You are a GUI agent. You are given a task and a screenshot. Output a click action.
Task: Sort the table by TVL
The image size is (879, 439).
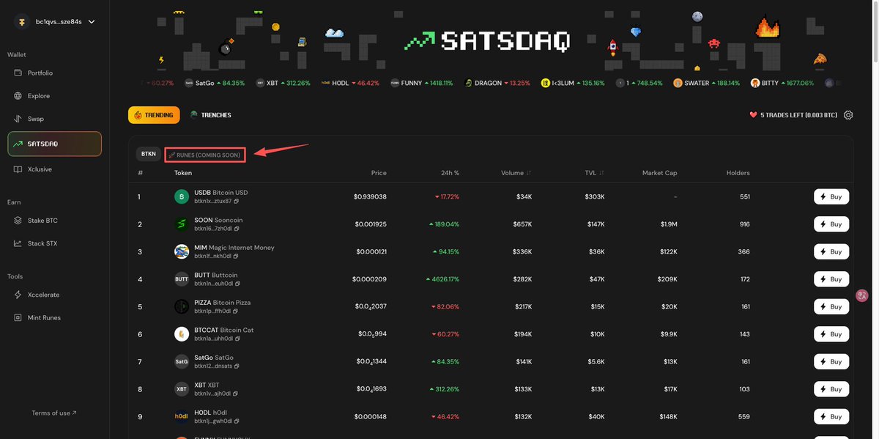tap(594, 173)
